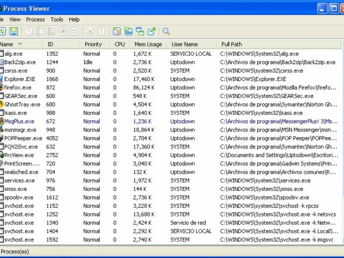Select the realsched.exe process name
The height and width of the screenshot is (258, 344).
click(x=21, y=172)
